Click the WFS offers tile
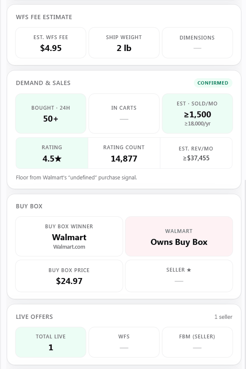The width and height of the screenshot is (246, 369). [124, 342]
